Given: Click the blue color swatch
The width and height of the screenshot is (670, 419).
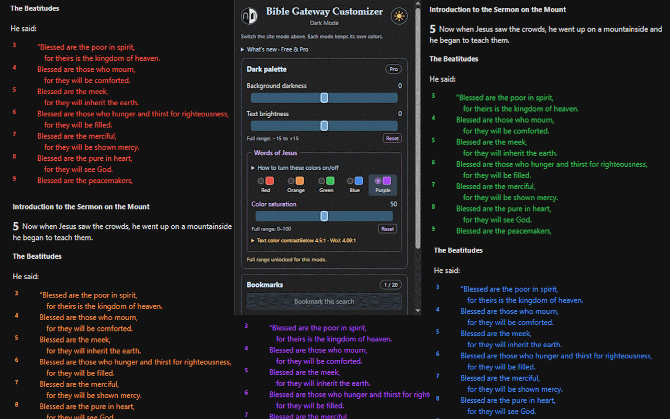Looking at the screenshot, I should [359, 181].
